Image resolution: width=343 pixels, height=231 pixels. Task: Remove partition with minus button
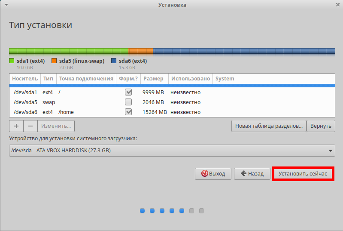click(x=30, y=126)
